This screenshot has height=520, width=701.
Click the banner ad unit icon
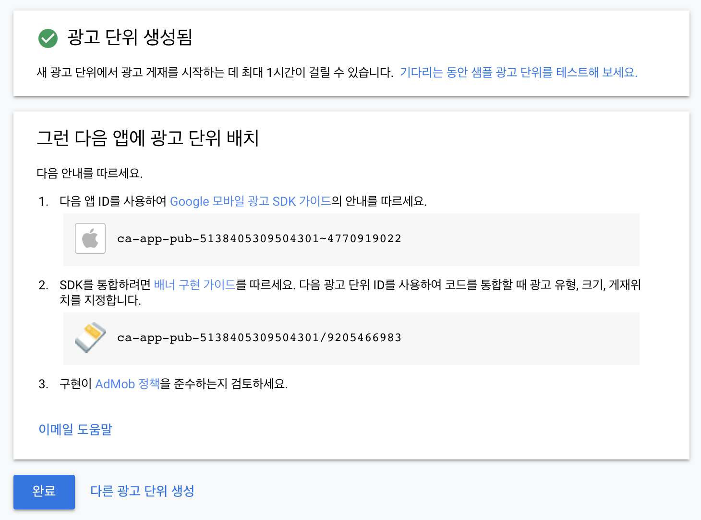point(90,337)
